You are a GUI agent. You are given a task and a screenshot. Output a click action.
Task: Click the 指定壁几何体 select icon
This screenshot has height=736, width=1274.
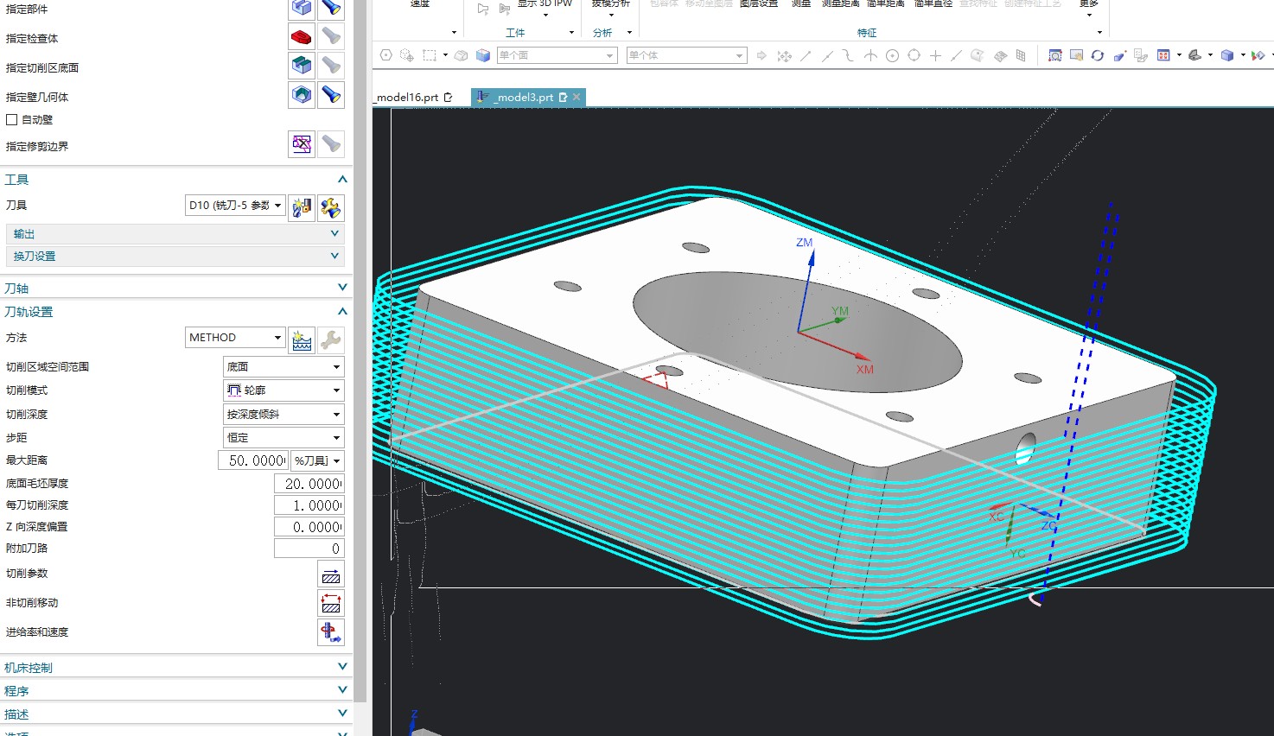(301, 95)
